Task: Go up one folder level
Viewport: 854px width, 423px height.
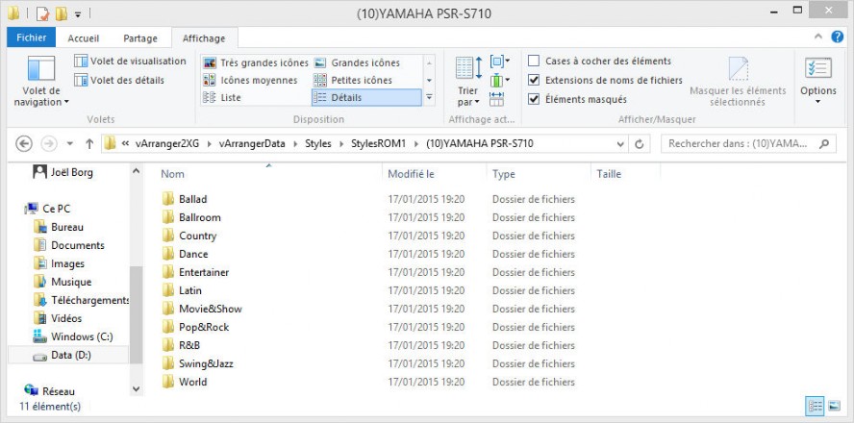Action: point(89,143)
